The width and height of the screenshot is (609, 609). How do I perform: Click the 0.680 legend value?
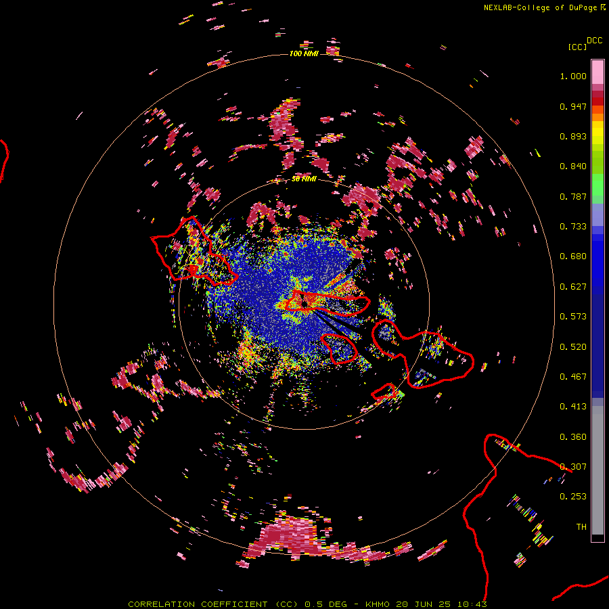coord(573,256)
